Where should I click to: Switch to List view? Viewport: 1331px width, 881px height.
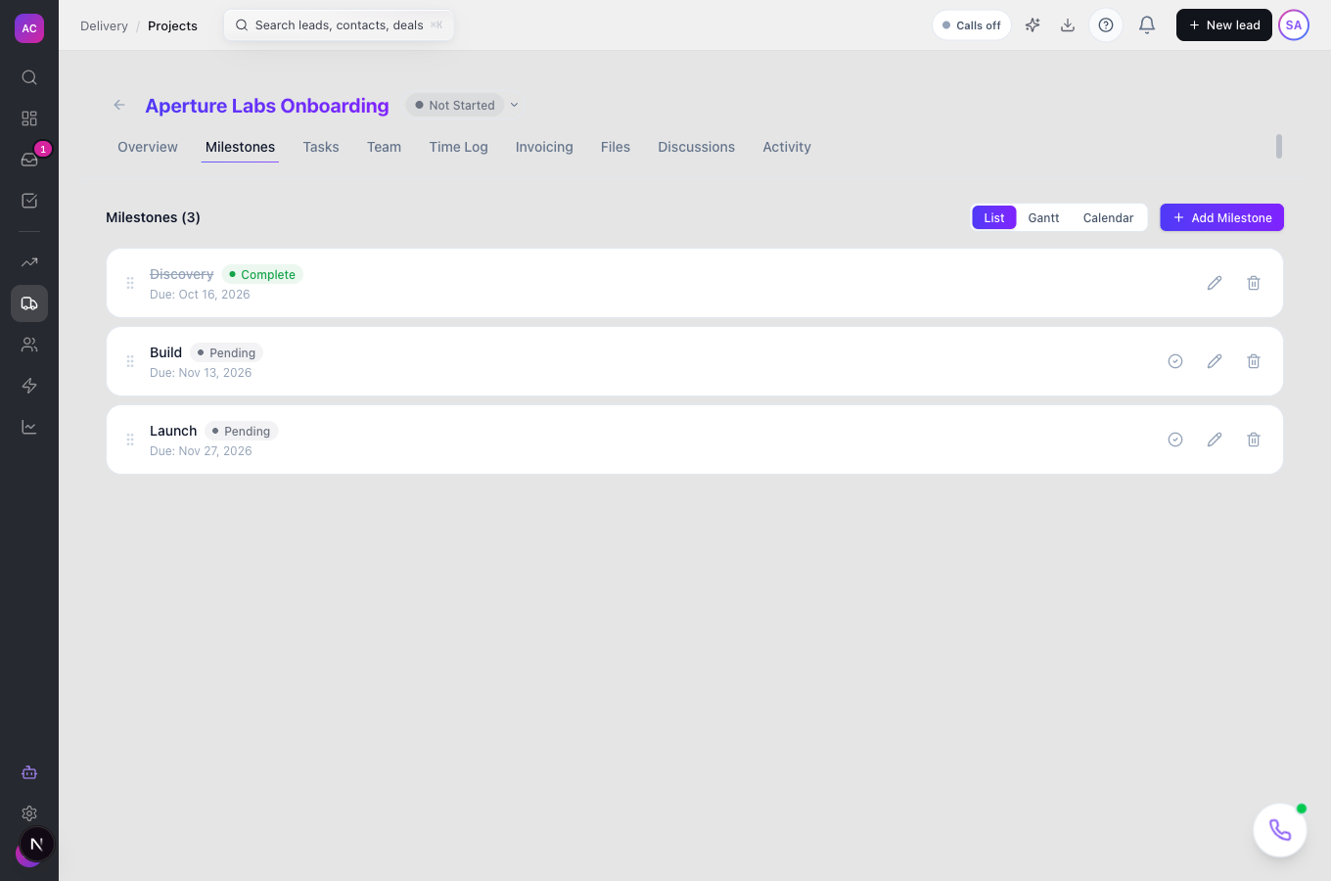[994, 217]
